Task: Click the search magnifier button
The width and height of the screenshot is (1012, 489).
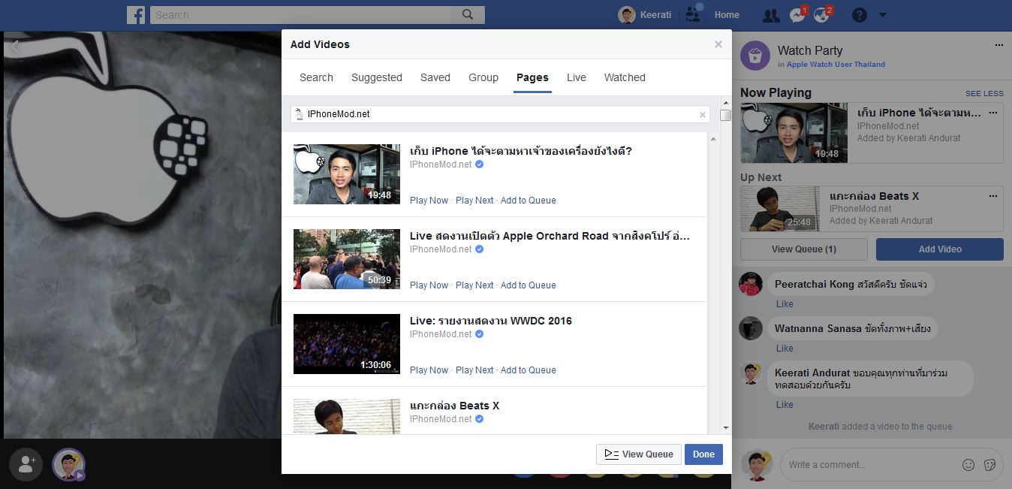Action: tap(468, 15)
